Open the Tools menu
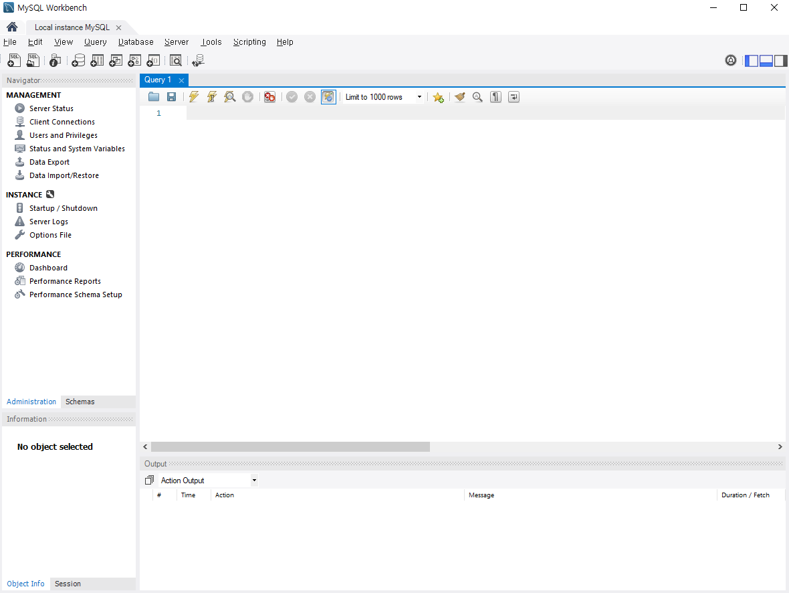Screen dimensions: 789x593 pos(211,41)
